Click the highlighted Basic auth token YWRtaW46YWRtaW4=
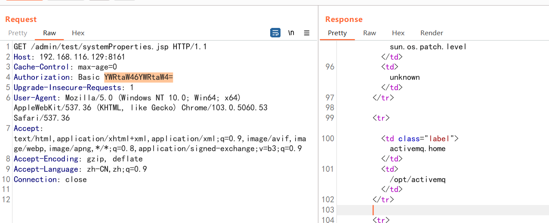This screenshot has width=549, height=223. [x=138, y=77]
